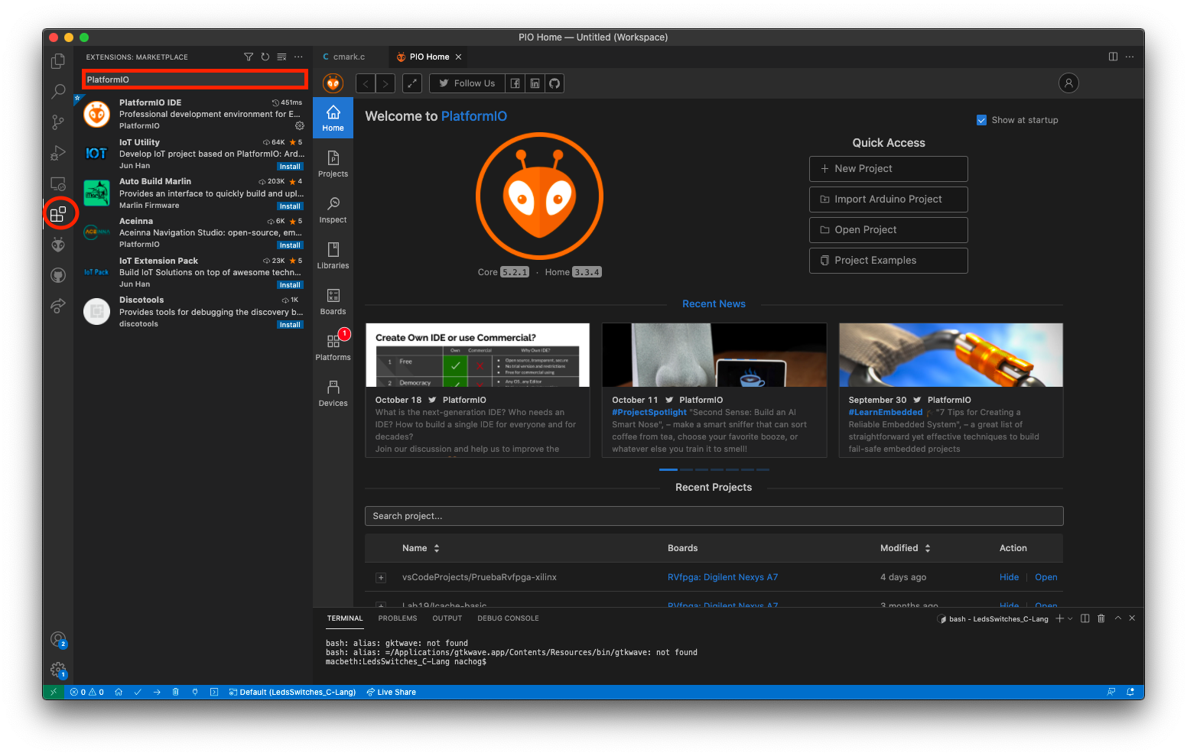Uncheck Show at startup checkbox

coord(981,120)
